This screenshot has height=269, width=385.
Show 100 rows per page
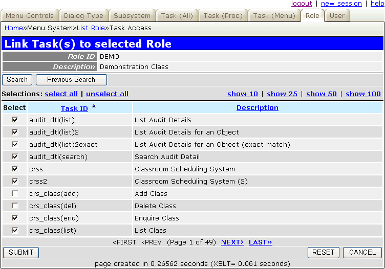tap(363, 94)
